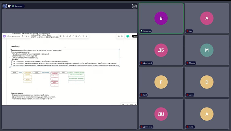
Task: Click muted mic icon next to darya
Action: click(x=188, y=95)
